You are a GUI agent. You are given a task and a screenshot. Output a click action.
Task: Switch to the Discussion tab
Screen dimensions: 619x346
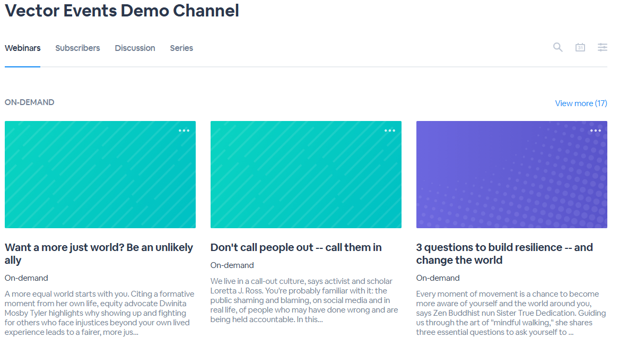point(135,48)
